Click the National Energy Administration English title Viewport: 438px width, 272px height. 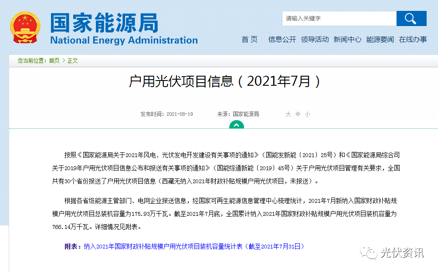pyautogui.click(x=124, y=40)
